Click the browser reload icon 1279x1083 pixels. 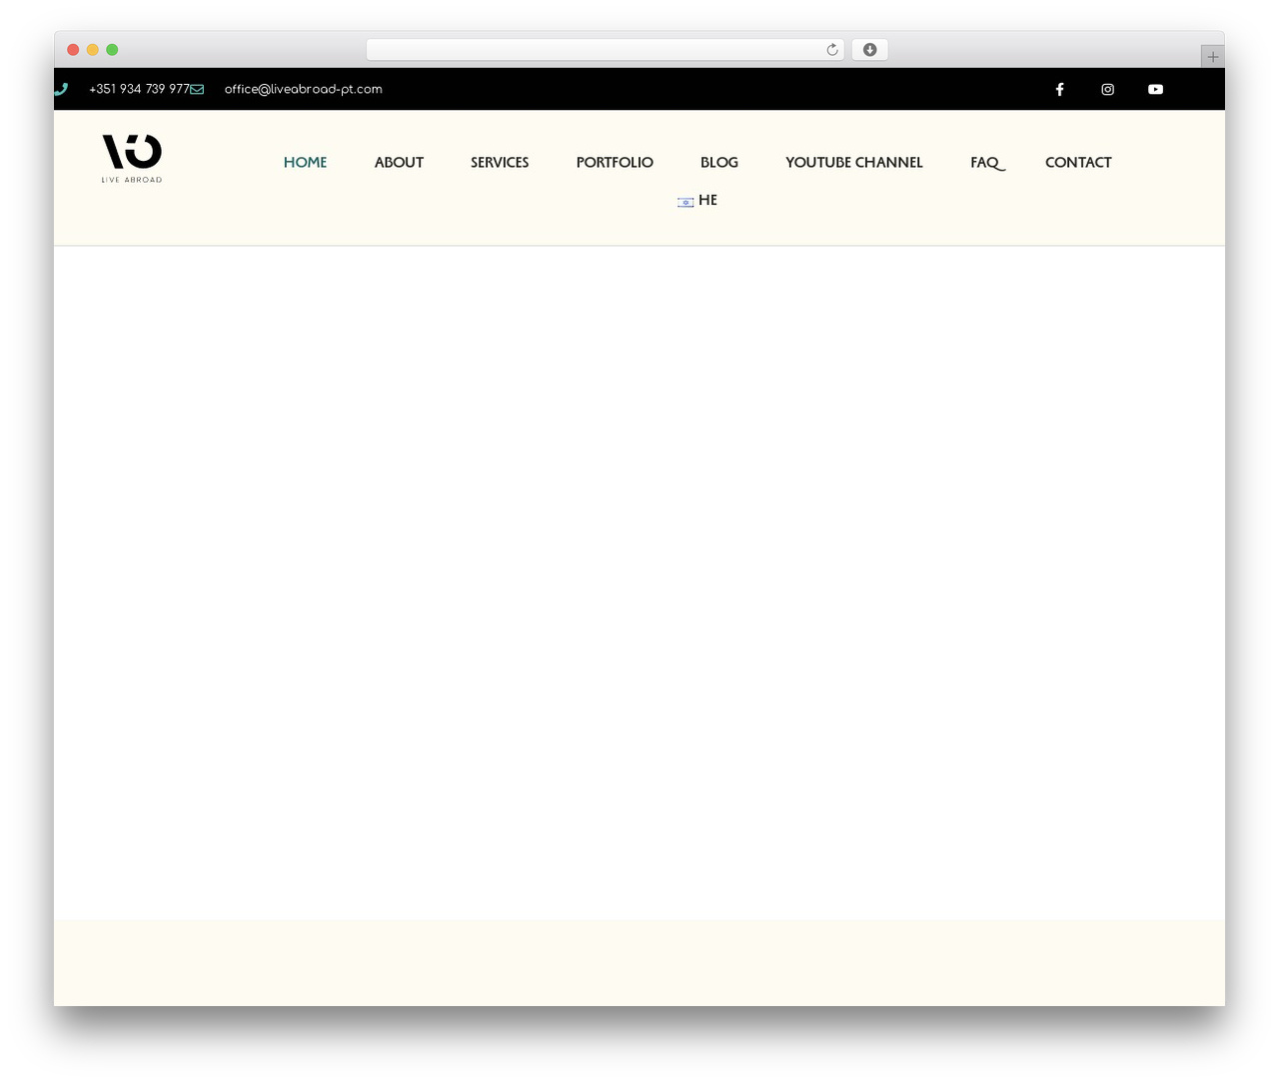coord(831,50)
